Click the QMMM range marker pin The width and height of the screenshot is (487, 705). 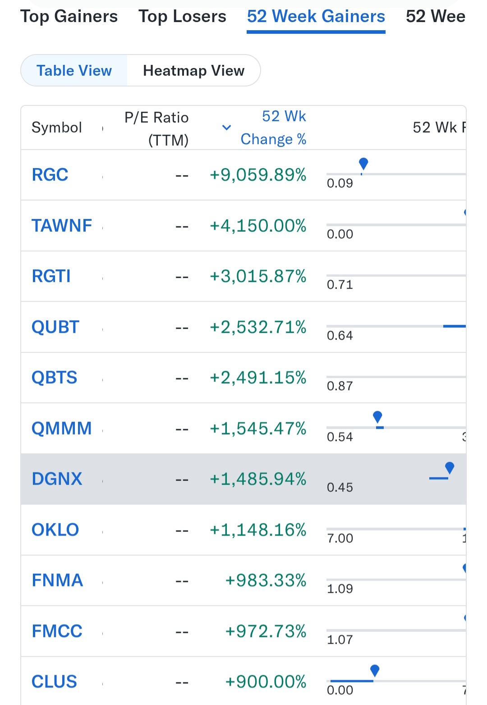378,417
